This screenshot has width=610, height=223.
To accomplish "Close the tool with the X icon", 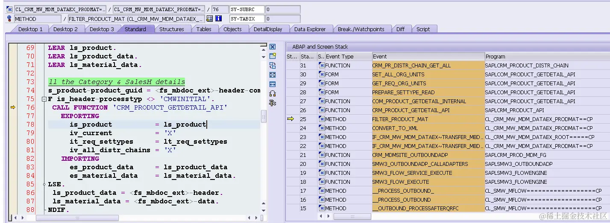I will pyautogui.click(x=273, y=47).
